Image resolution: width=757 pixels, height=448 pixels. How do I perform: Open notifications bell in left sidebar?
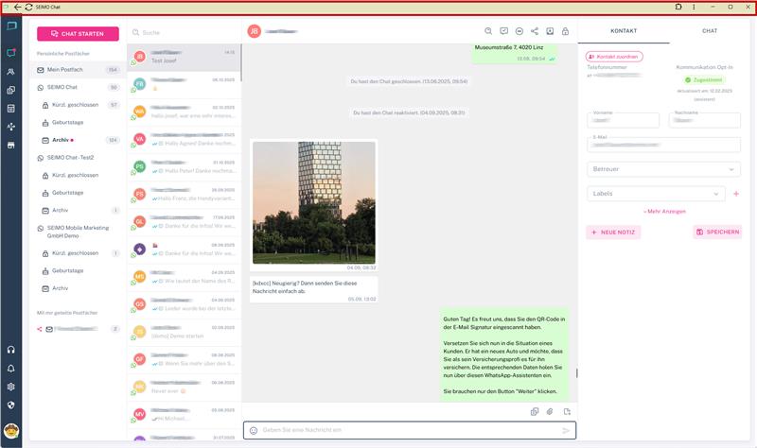tap(11, 369)
